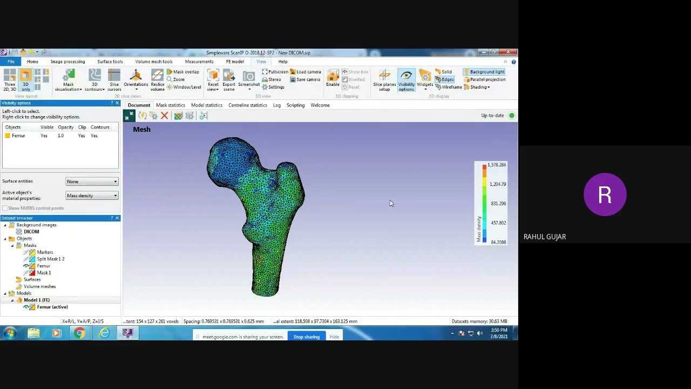
Task: Select the Window/Level tool
Action: tap(184, 87)
